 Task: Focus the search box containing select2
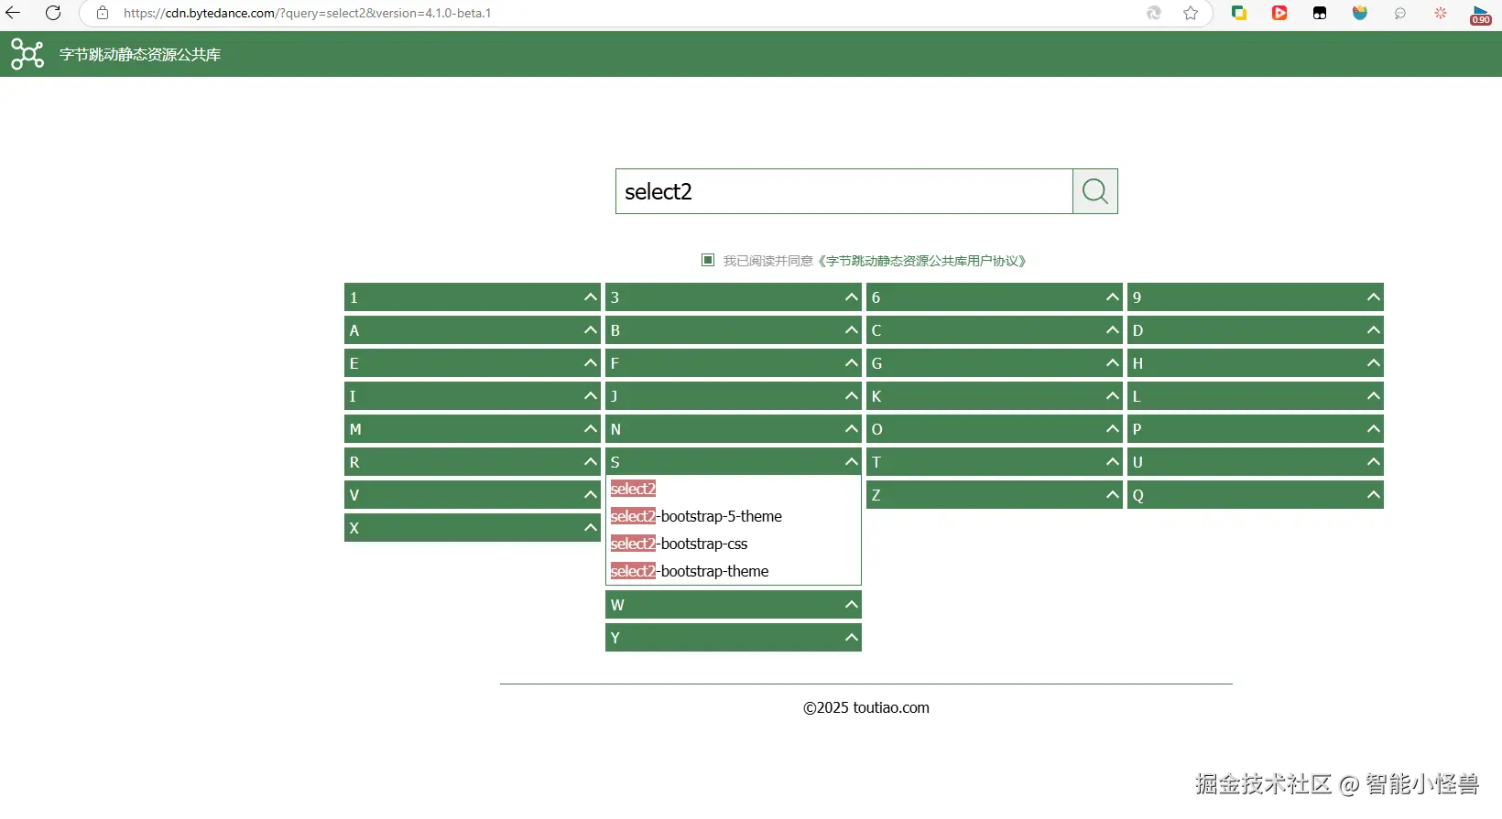(844, 191)
